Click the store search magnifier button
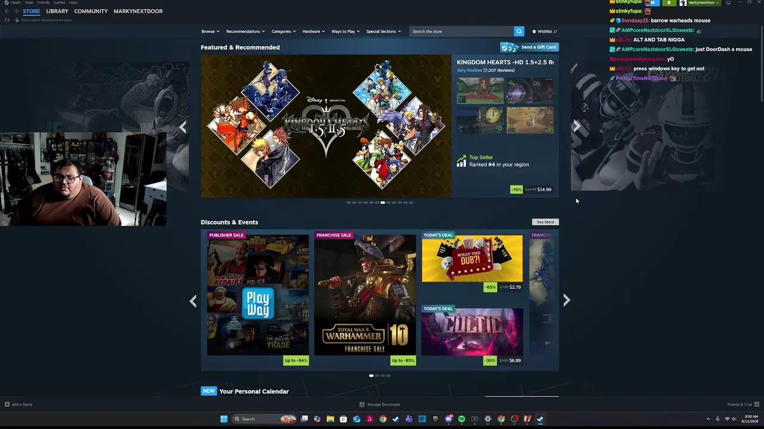Screen dimensions: 764x429 (519, 31)
